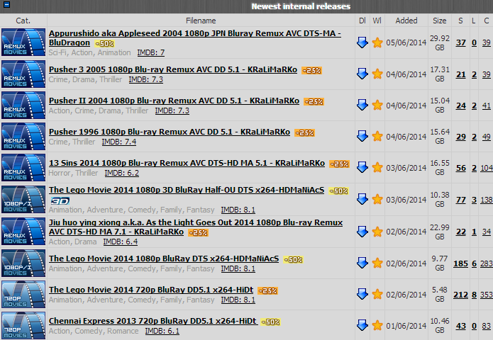Open Remux Movies category icon for Appleseed row
Screen dimensions: 493x340
click(23, 42)
